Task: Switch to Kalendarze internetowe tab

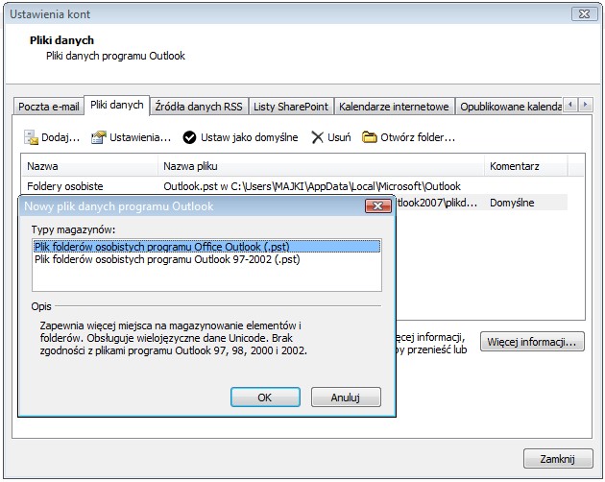Action: (x=394, y=105)
